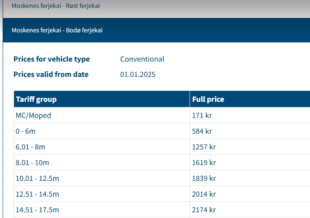
Task: Select the Conventional vehicle type value
Action: click(142, 59)
